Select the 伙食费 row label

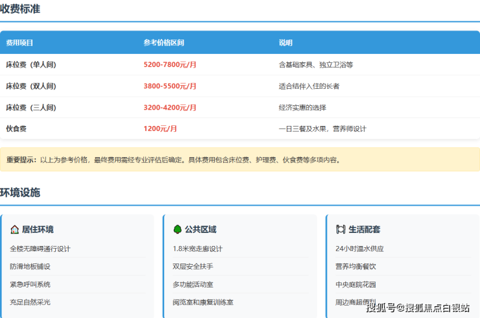coord(16,129)
